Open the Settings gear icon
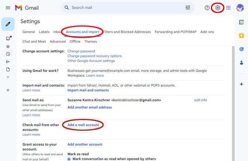Viewport: 248px width, 161px height. 218,8
